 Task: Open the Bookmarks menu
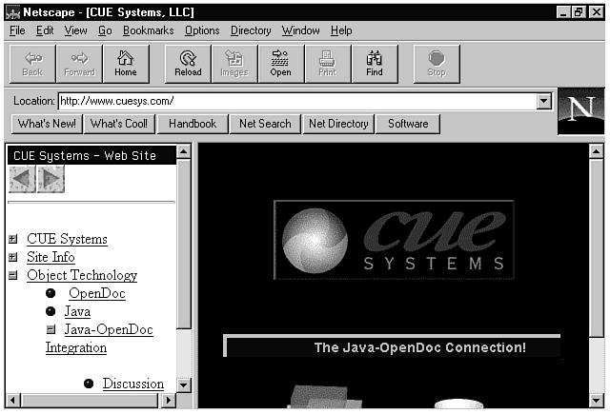click(x=148, y=30)
